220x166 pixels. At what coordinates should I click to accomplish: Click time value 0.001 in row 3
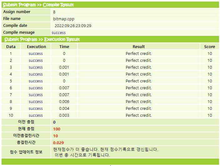pyautogui.click(x=64, y=67)
